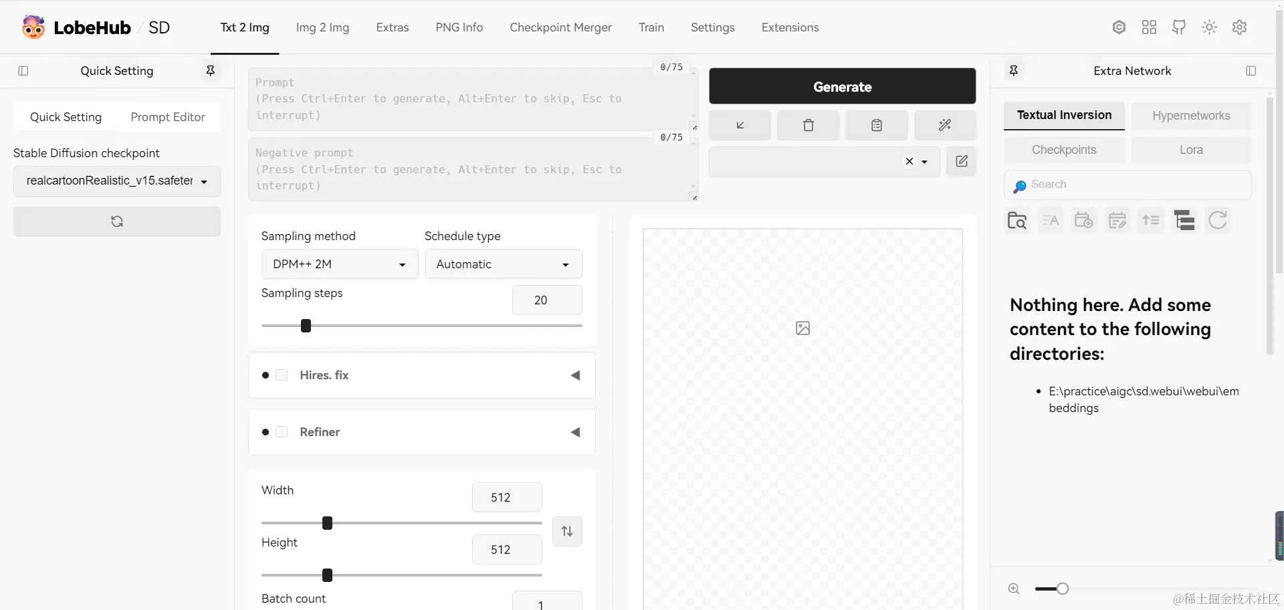Select the Textual Inversion tab button

pyautogui.click(x=1064, y=116)
